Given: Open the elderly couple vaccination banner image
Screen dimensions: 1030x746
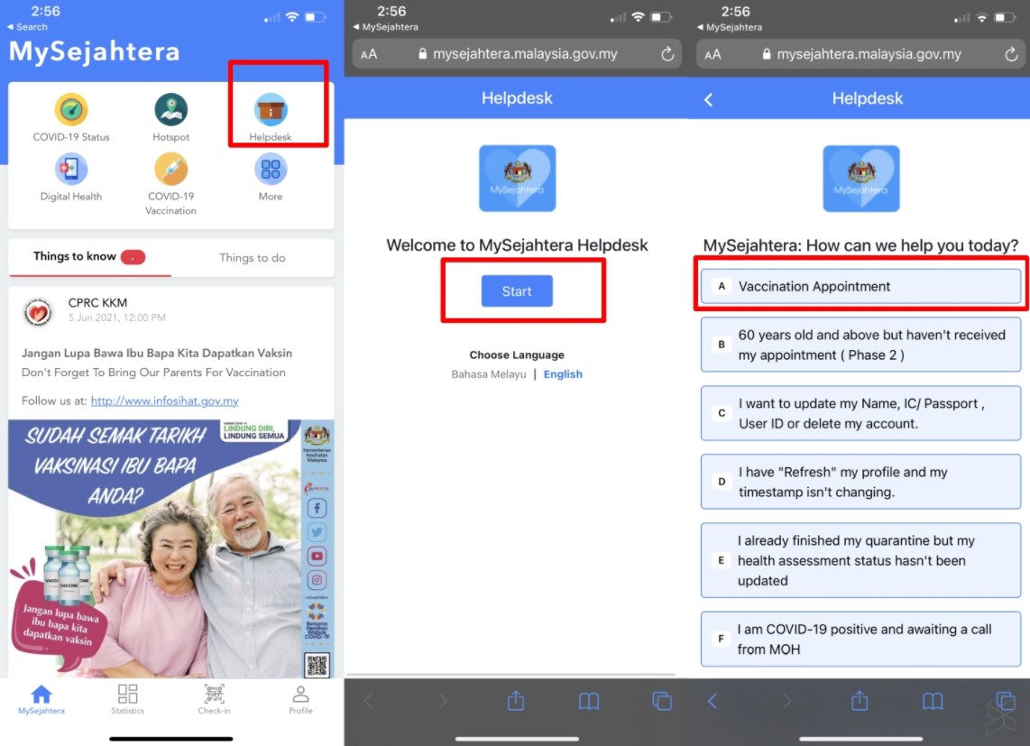Looking at the screenshot, I should [x=170, y=548].
